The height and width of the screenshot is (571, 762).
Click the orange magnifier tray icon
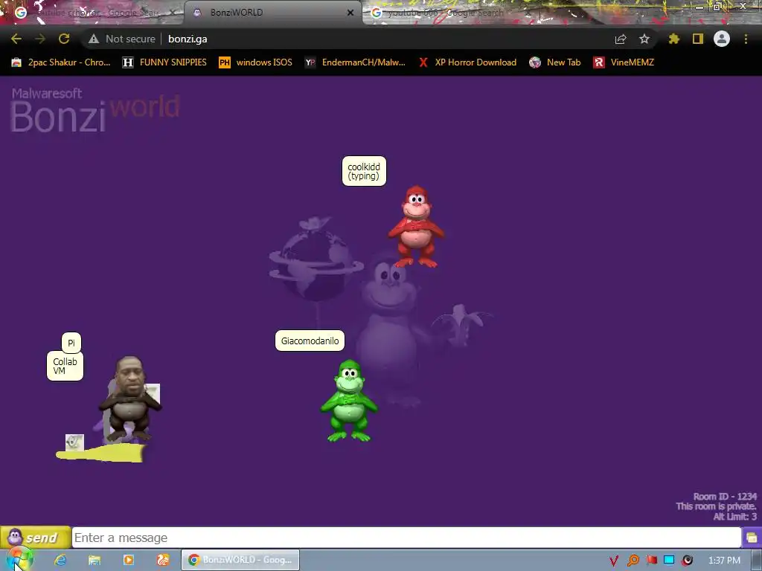point(633,561)
